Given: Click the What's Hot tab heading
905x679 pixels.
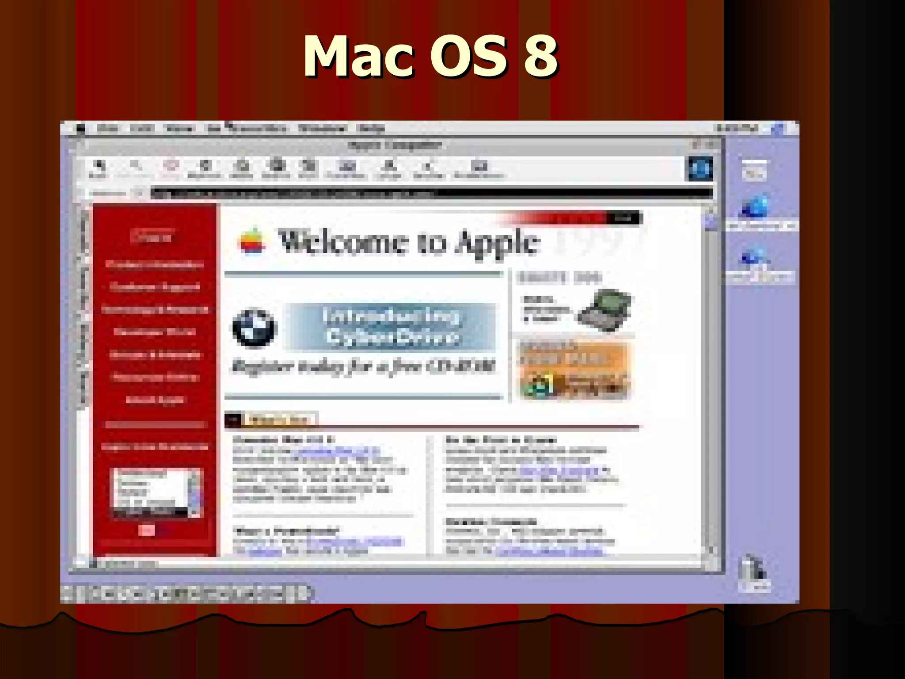Looking at the screenshot, I should [x=280, y=420].
